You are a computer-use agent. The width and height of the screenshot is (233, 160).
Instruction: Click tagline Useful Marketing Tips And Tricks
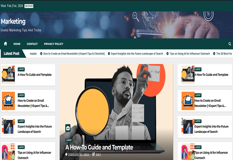(21, 30)
